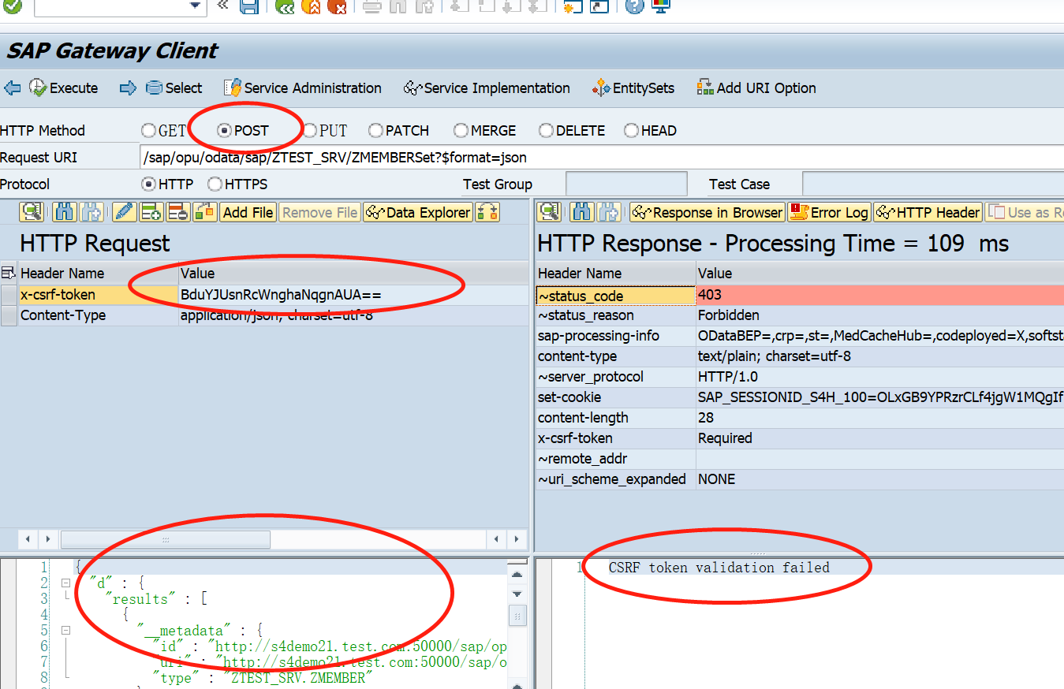Image resolution: width=1064 pixels, height=689 pixels.
Task: Click the delete header row icon
Action: click(178, 212)
